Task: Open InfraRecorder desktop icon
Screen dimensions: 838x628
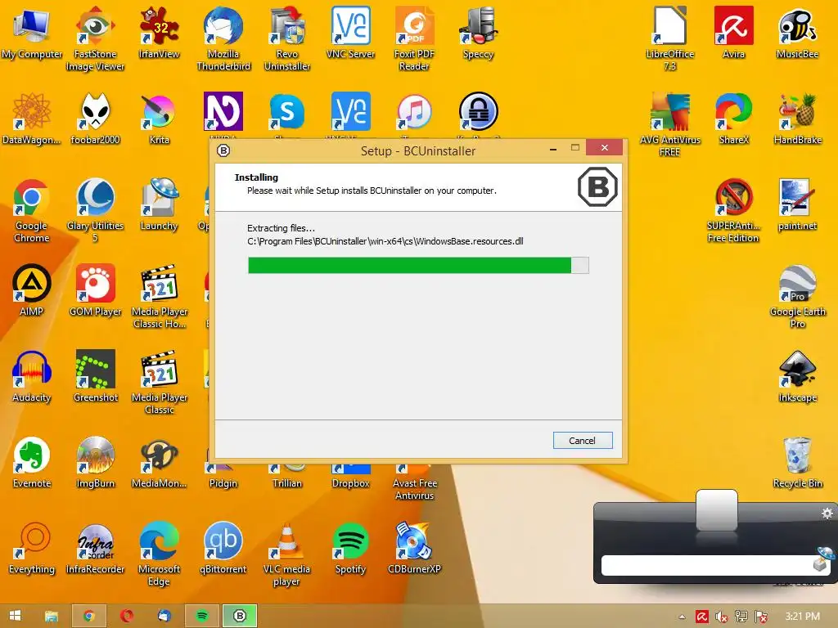Action: click(95, 549)
